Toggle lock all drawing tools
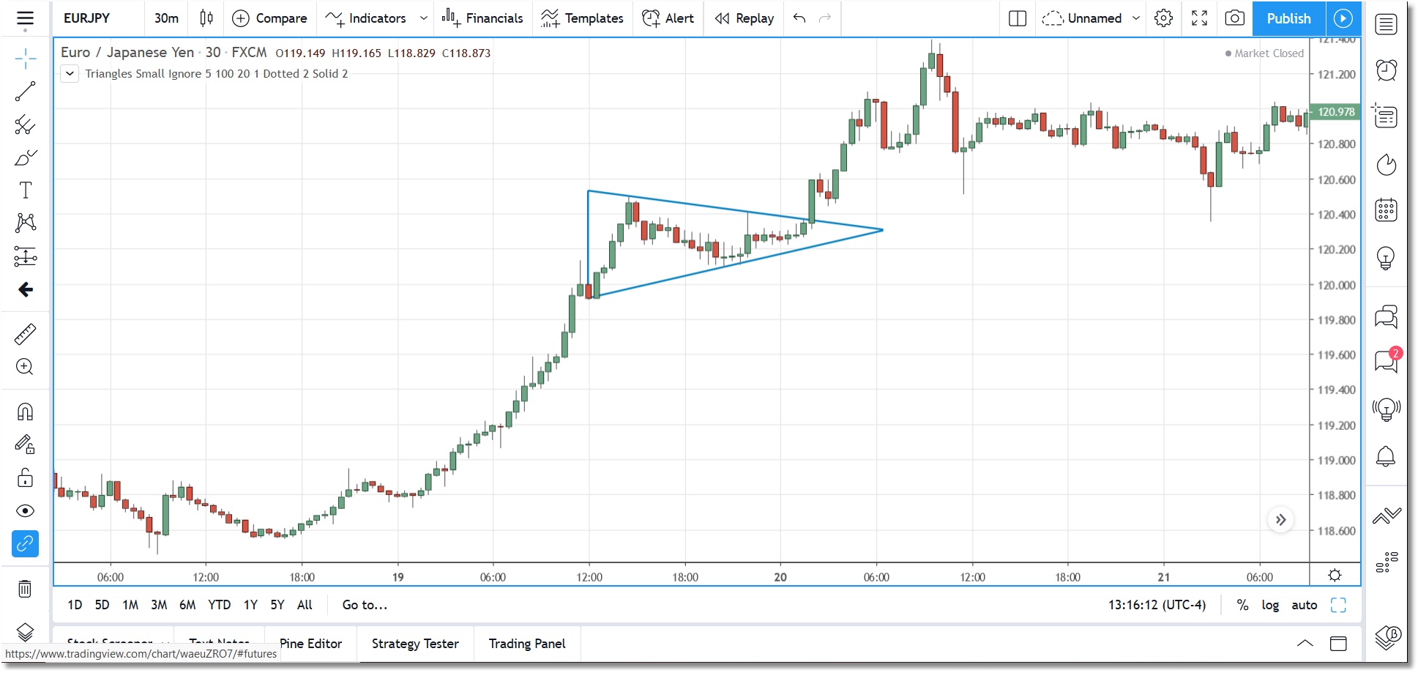The width and height of the screenshot is (1418, 673). 25,477
